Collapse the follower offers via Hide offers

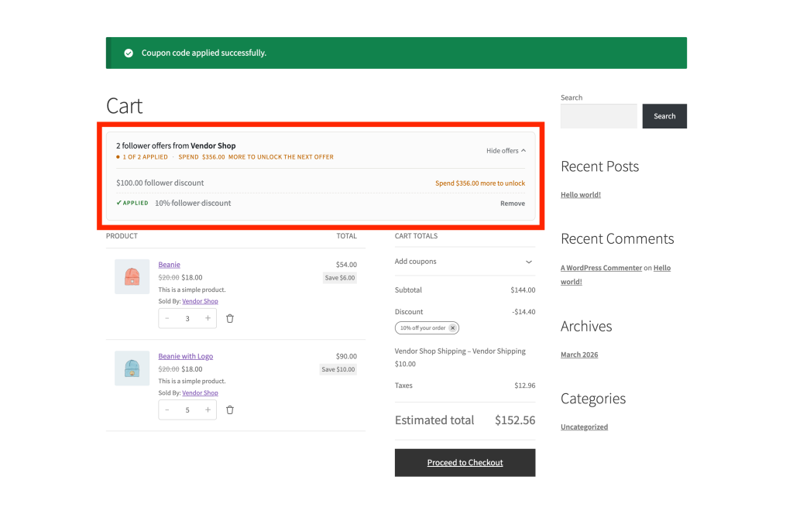[506, 151]
